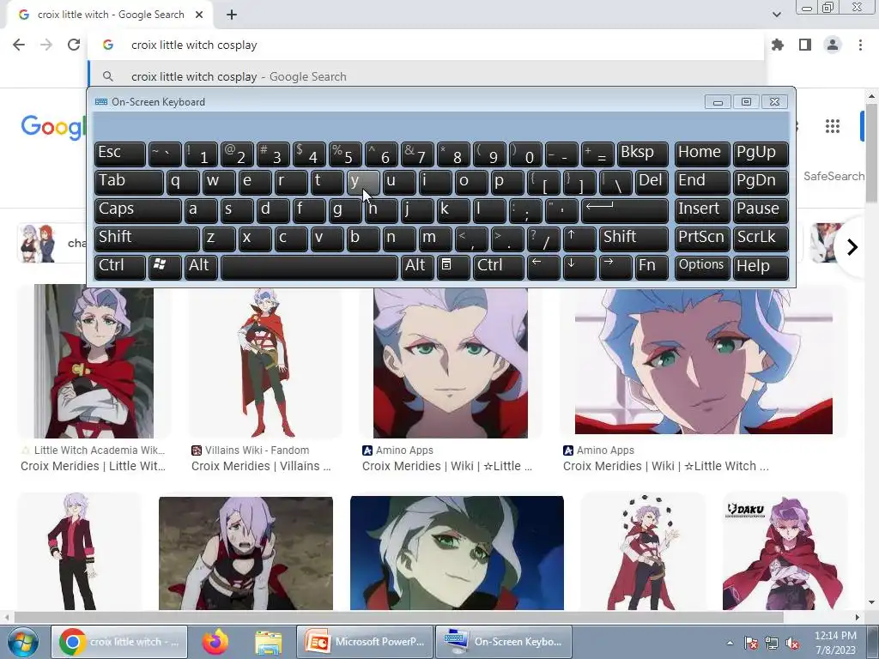Toggle the left Shift key
The width and height of the screenshot is (879, 659).
point(147,239)
